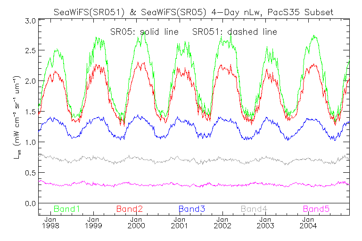Click the blue Band3 label

pyautogui.click(x=192, y=209)
